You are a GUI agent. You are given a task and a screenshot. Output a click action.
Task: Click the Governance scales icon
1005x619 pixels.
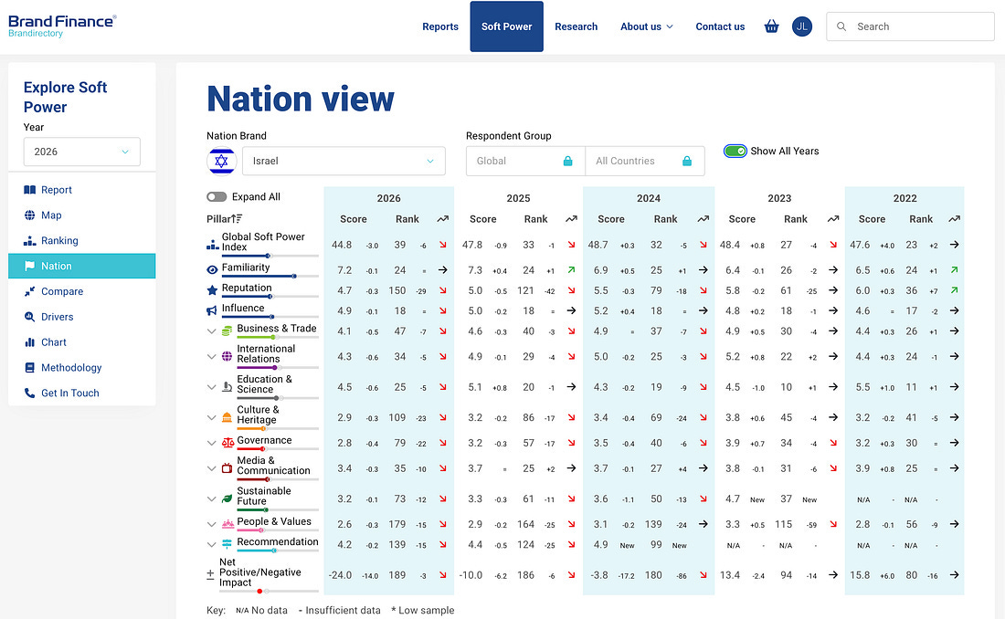227,443
